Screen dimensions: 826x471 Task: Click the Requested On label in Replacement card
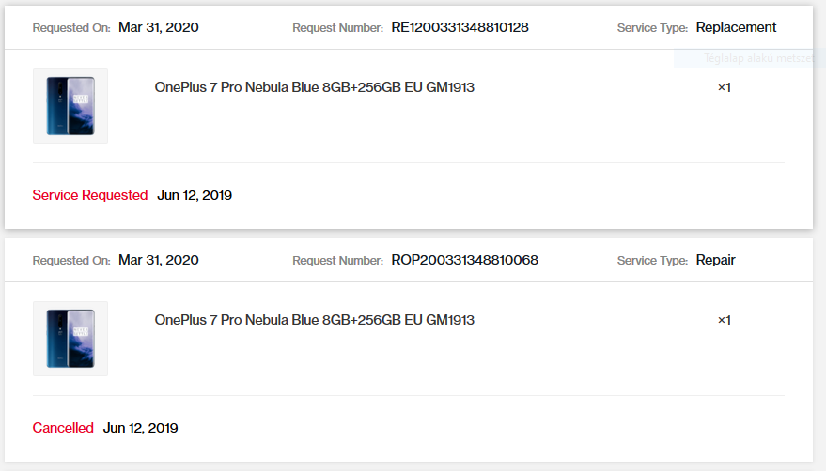pyautogui.click(x=71, y=28)
